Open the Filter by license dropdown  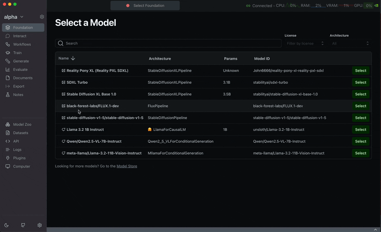pos(305,43)
